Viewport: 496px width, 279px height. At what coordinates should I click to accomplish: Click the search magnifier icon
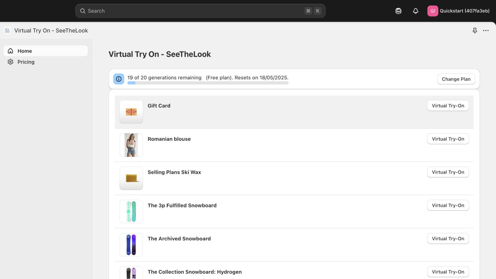83,11
